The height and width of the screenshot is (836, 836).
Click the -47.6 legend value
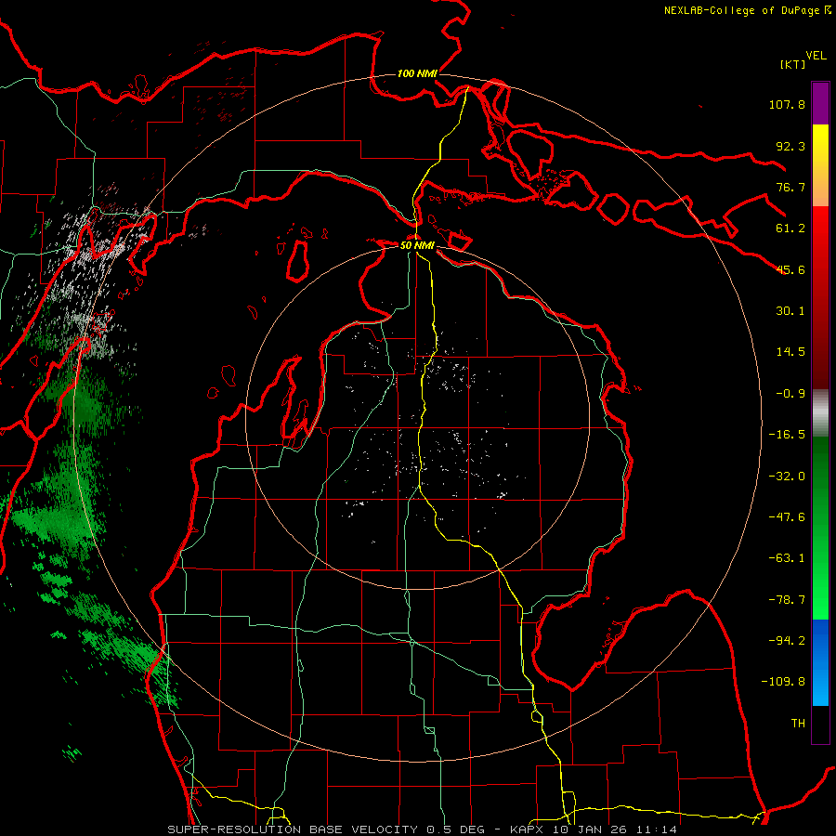[787, 517]
